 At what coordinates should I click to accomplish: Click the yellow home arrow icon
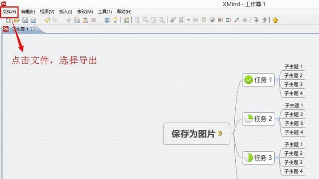click(275, 20)
